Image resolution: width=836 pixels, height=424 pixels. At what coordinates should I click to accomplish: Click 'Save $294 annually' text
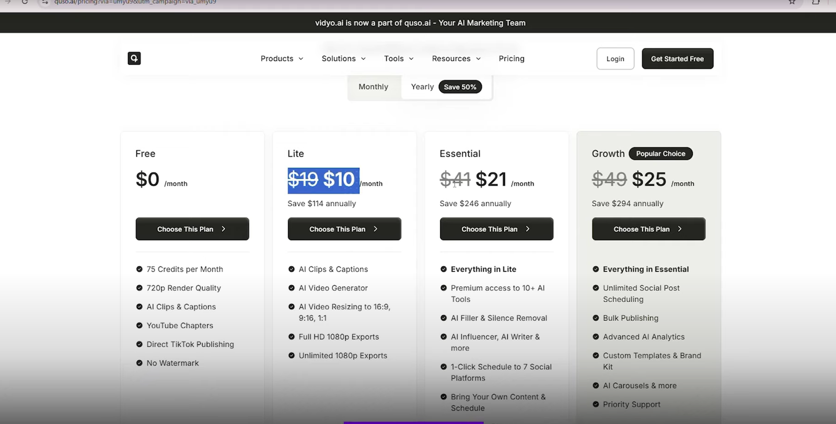628,204
